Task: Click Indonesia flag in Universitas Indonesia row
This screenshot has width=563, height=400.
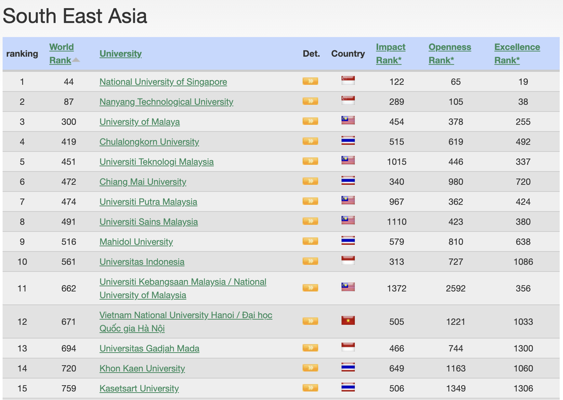Action: [x=348, y=260]
